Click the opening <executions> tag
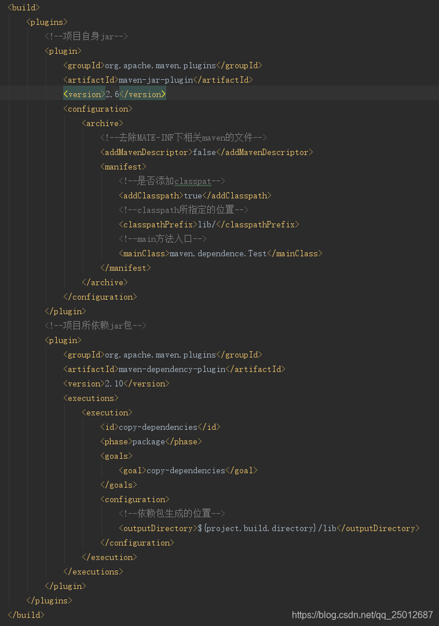 (91, 398)
